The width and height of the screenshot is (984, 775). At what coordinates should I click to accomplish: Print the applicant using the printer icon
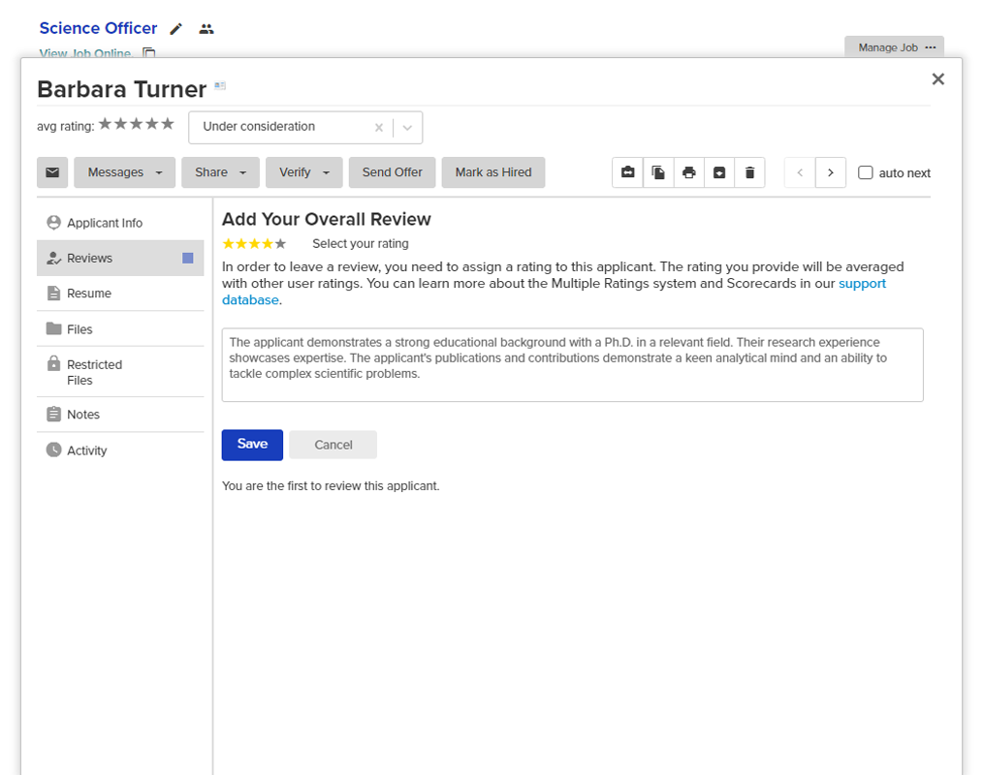689,172
